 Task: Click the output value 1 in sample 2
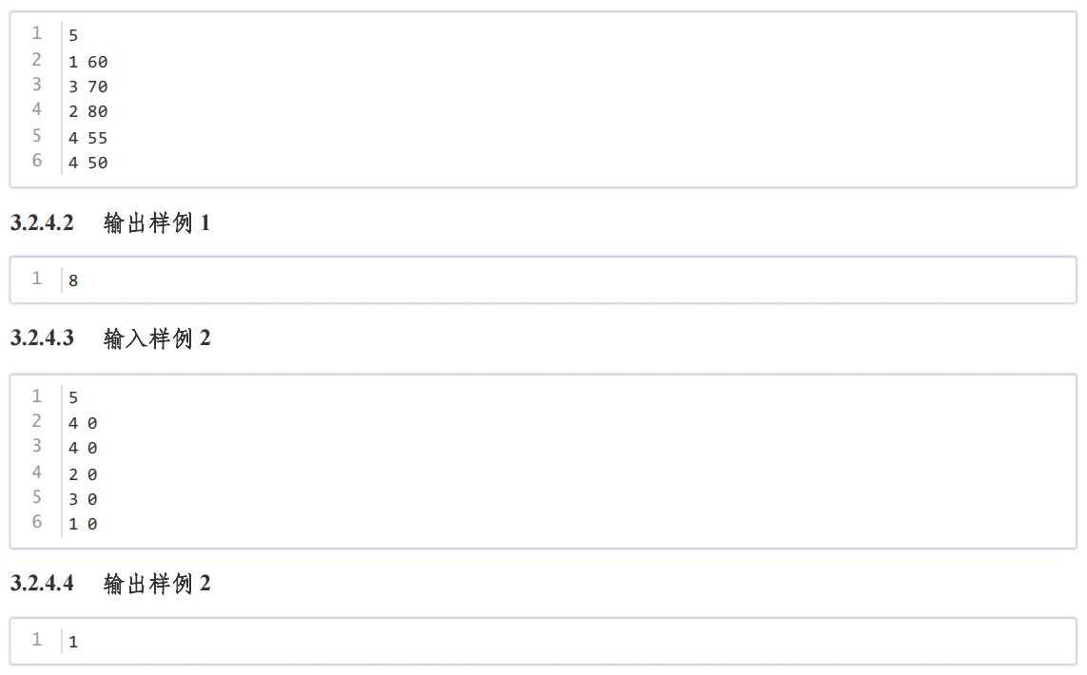(73, 643)
